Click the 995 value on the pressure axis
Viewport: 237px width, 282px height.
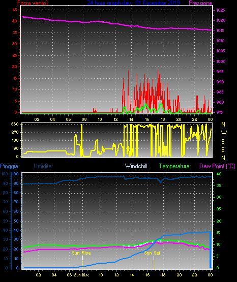(x=220, y=72)
